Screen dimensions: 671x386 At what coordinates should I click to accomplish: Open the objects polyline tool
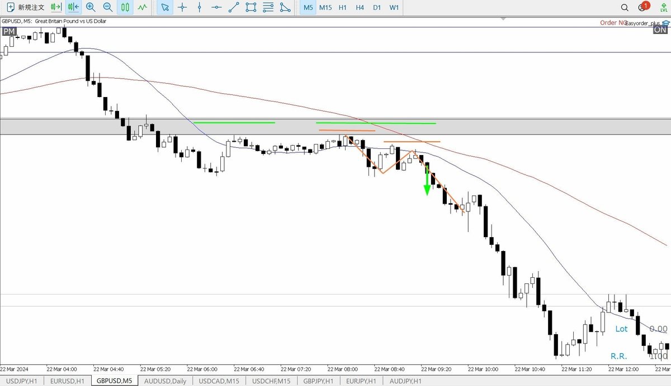coord(285,8)
